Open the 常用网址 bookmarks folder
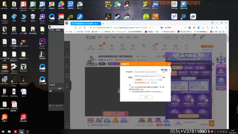This screenshot has height=134, width=238. (106, 32)
